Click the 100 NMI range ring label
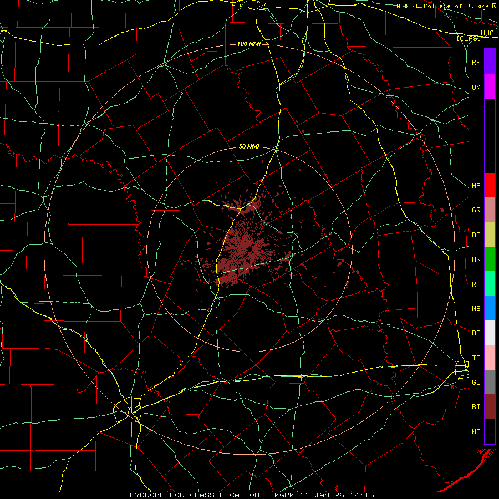499x499 pixels. pyautogui.click(x=249, y=44)
